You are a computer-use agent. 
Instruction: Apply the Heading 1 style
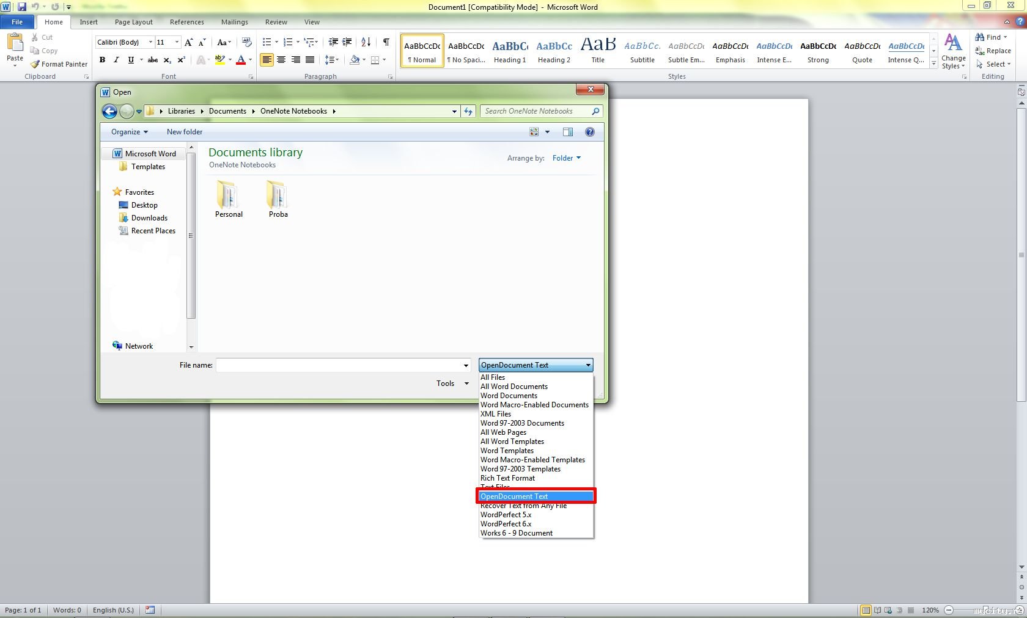(x=510, y=51)
